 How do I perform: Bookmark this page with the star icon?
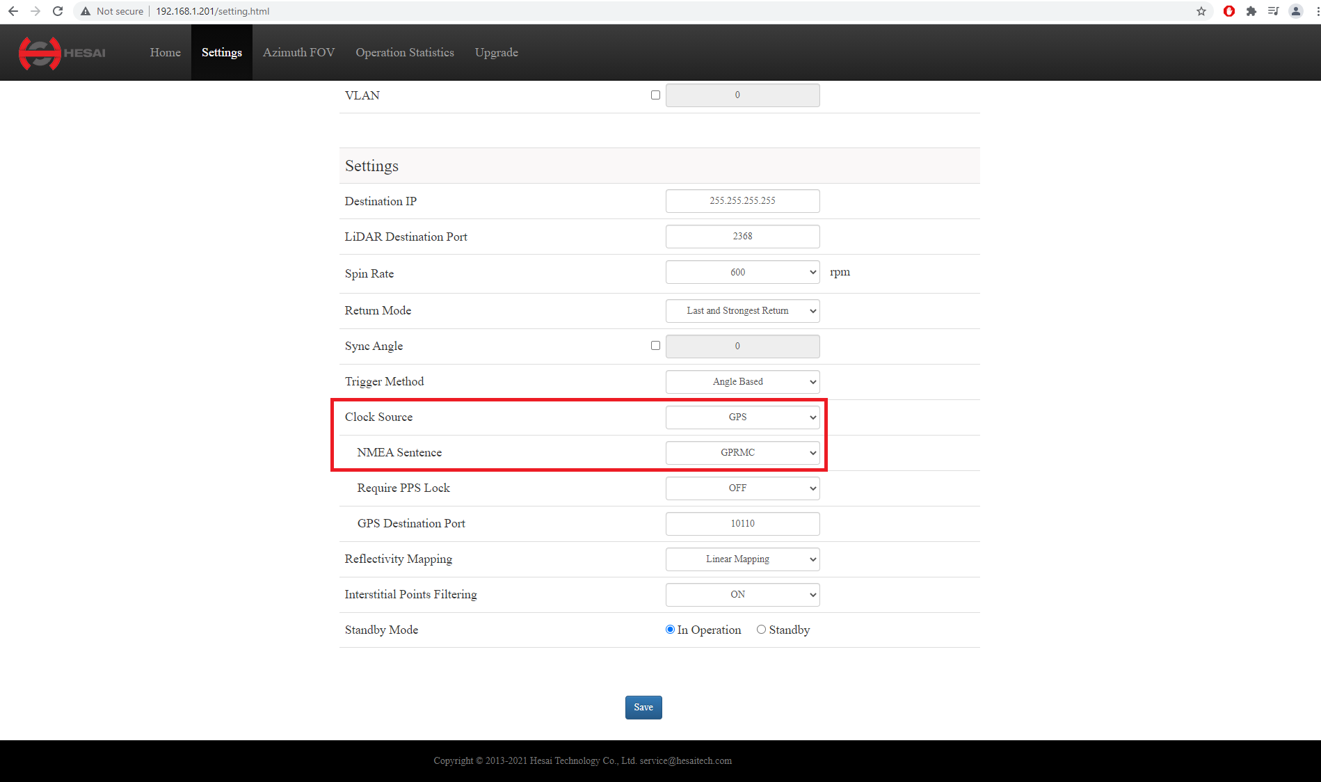pos(1201,11)
